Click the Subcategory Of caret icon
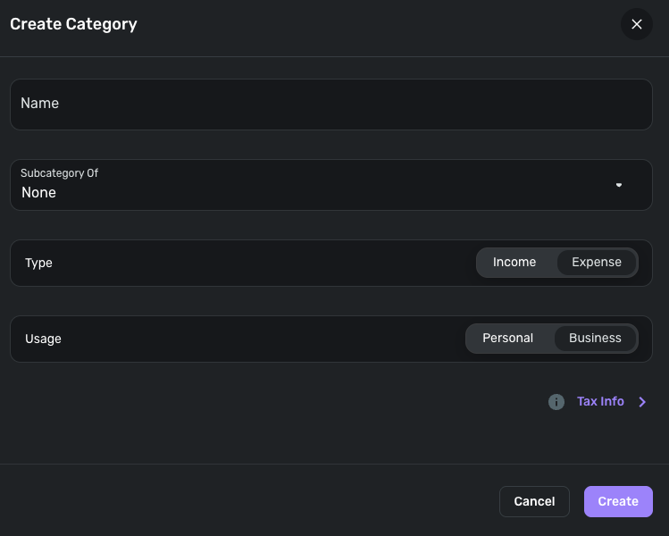 click(x=619, y=185)
